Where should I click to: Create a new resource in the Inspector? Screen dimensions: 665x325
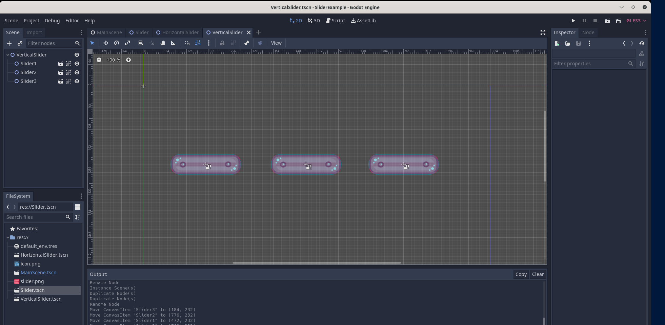(557, 43)
